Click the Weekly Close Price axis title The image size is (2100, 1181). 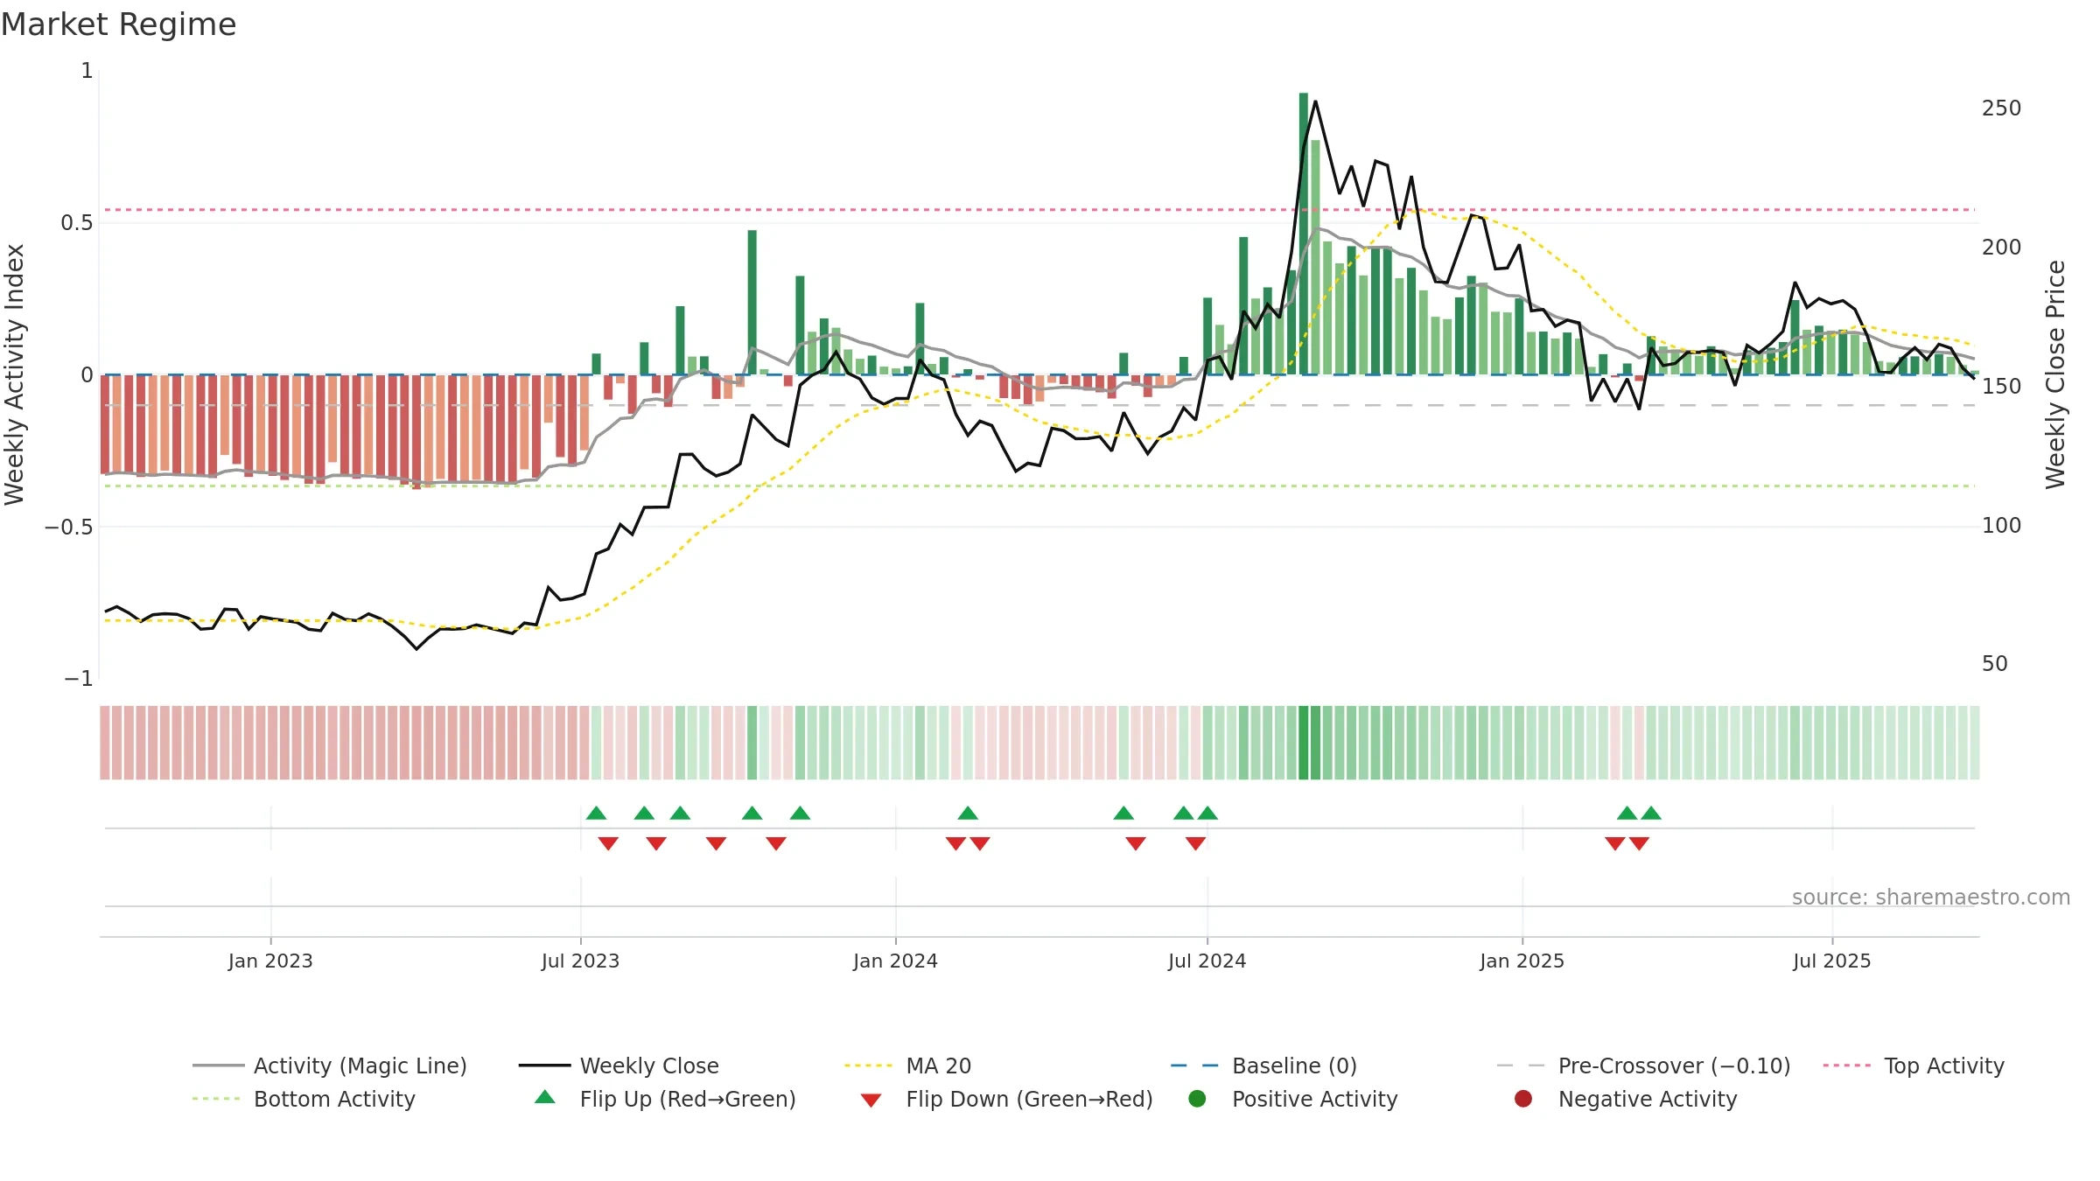(x=2055, y=374)
